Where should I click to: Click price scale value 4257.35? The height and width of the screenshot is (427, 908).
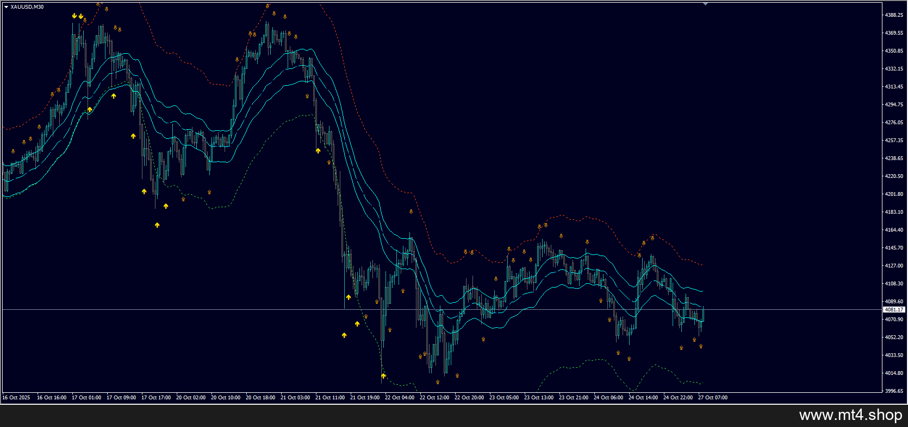point(894,141)
